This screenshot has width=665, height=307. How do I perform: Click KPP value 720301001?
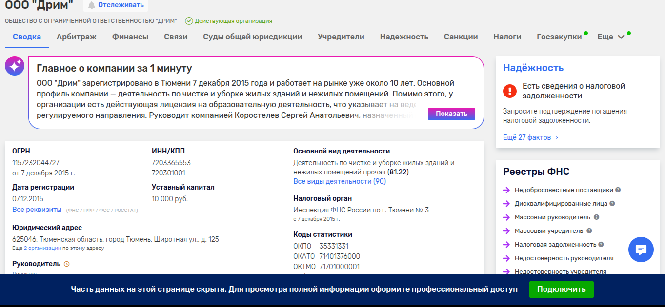[x=168, y=173]
